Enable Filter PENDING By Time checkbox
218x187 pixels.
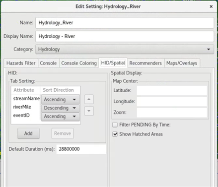point(115,125)
